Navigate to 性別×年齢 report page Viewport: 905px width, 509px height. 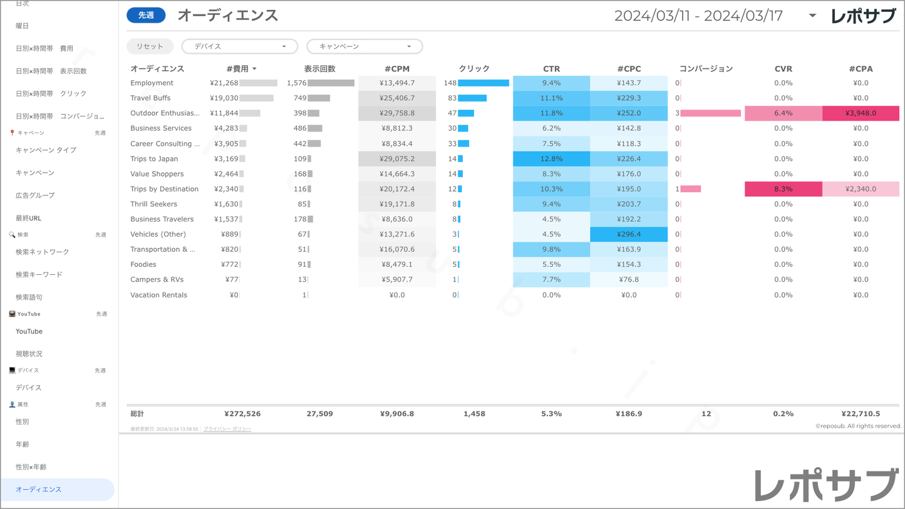point(31,467)
